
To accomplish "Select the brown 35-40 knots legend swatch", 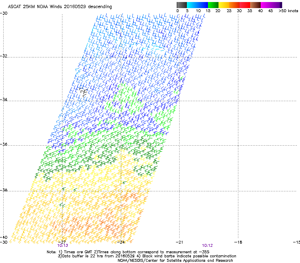I will pos(255,5).
